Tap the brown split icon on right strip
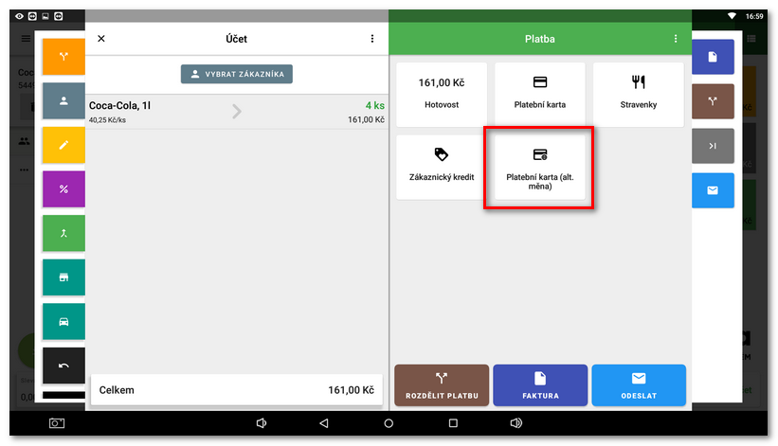 [x=713, y=101]
